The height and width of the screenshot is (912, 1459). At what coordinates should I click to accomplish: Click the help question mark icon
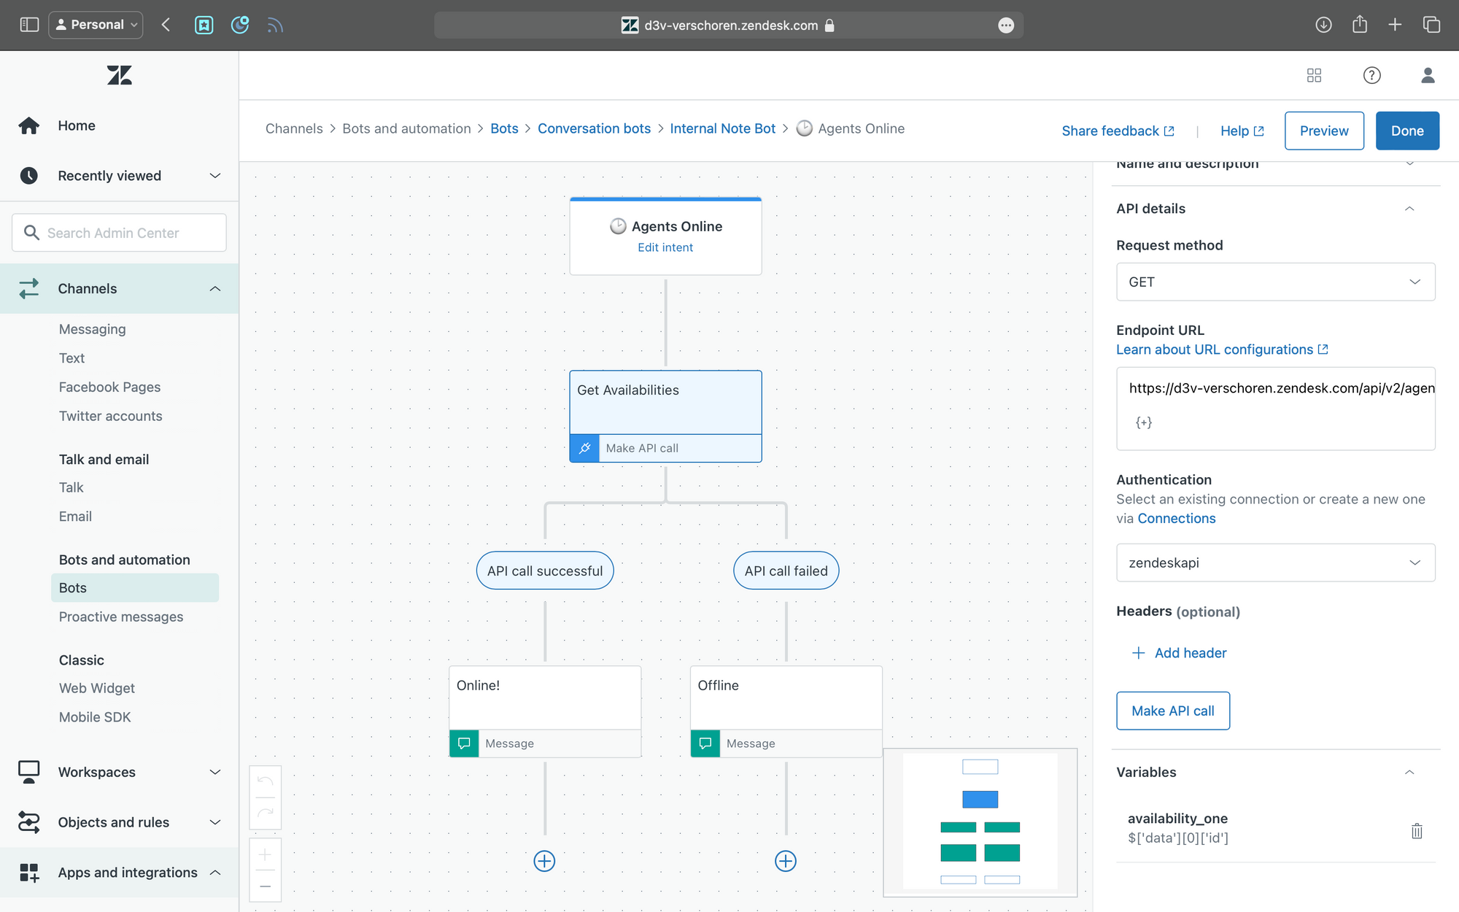click(x=1371, y=75)
